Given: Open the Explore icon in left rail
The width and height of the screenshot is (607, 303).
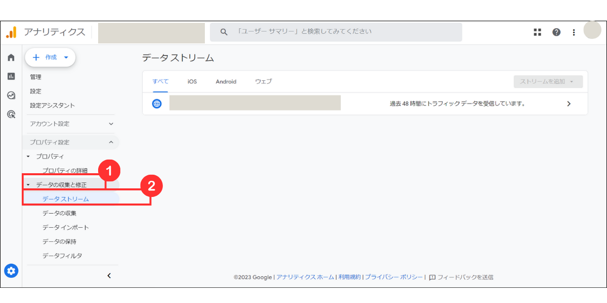Looking at the screenshot, I should click(11, 95).
